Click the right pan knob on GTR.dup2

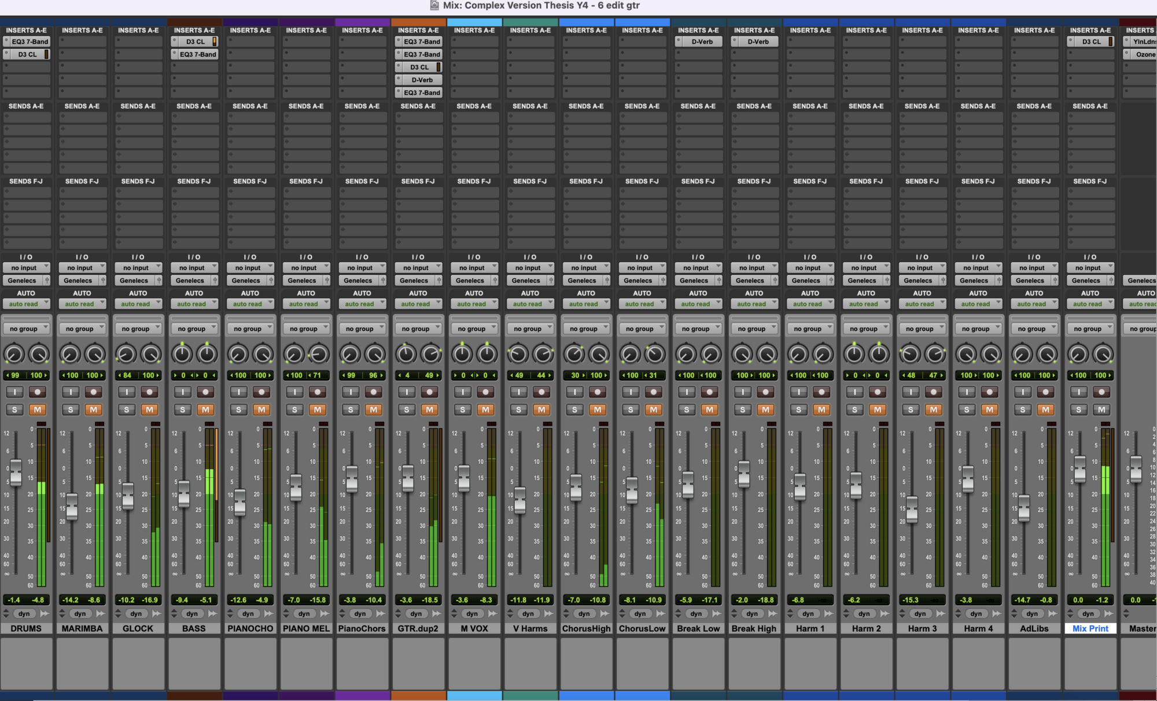[430, 353]
